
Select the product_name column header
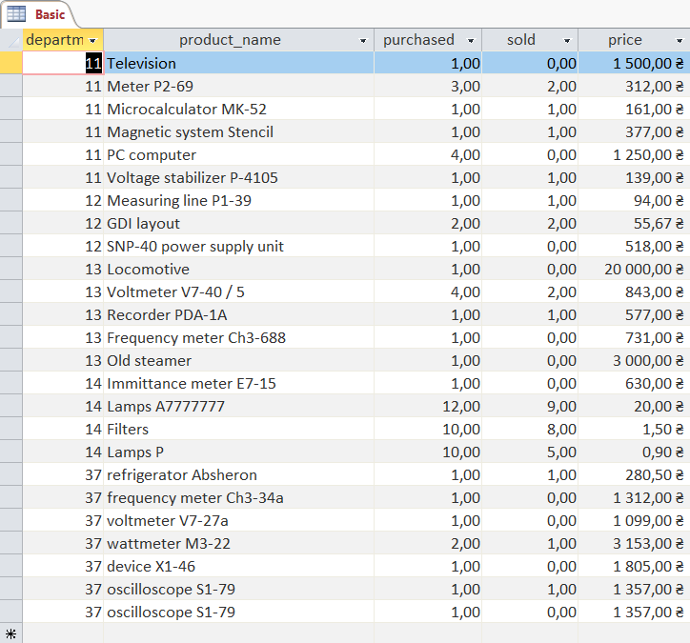(238, 40)
